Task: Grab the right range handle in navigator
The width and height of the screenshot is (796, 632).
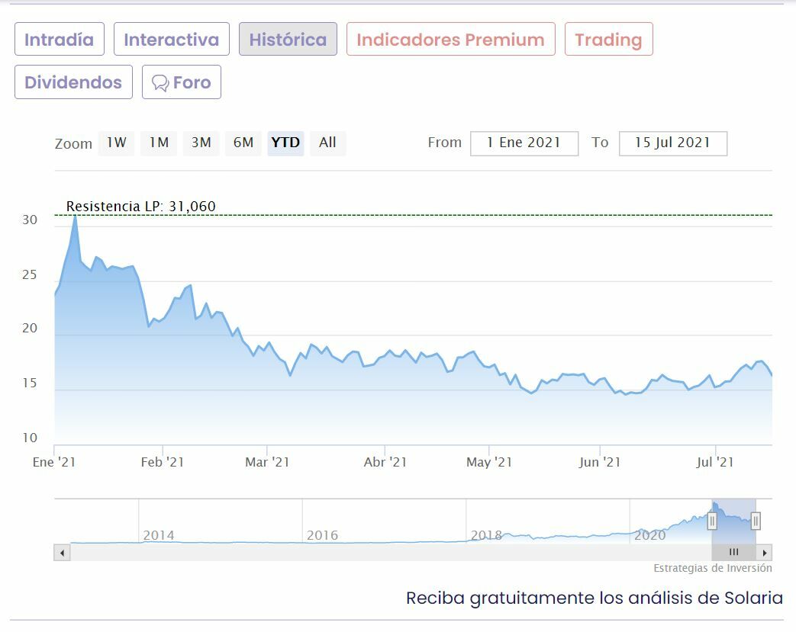Action: [756, 521]
